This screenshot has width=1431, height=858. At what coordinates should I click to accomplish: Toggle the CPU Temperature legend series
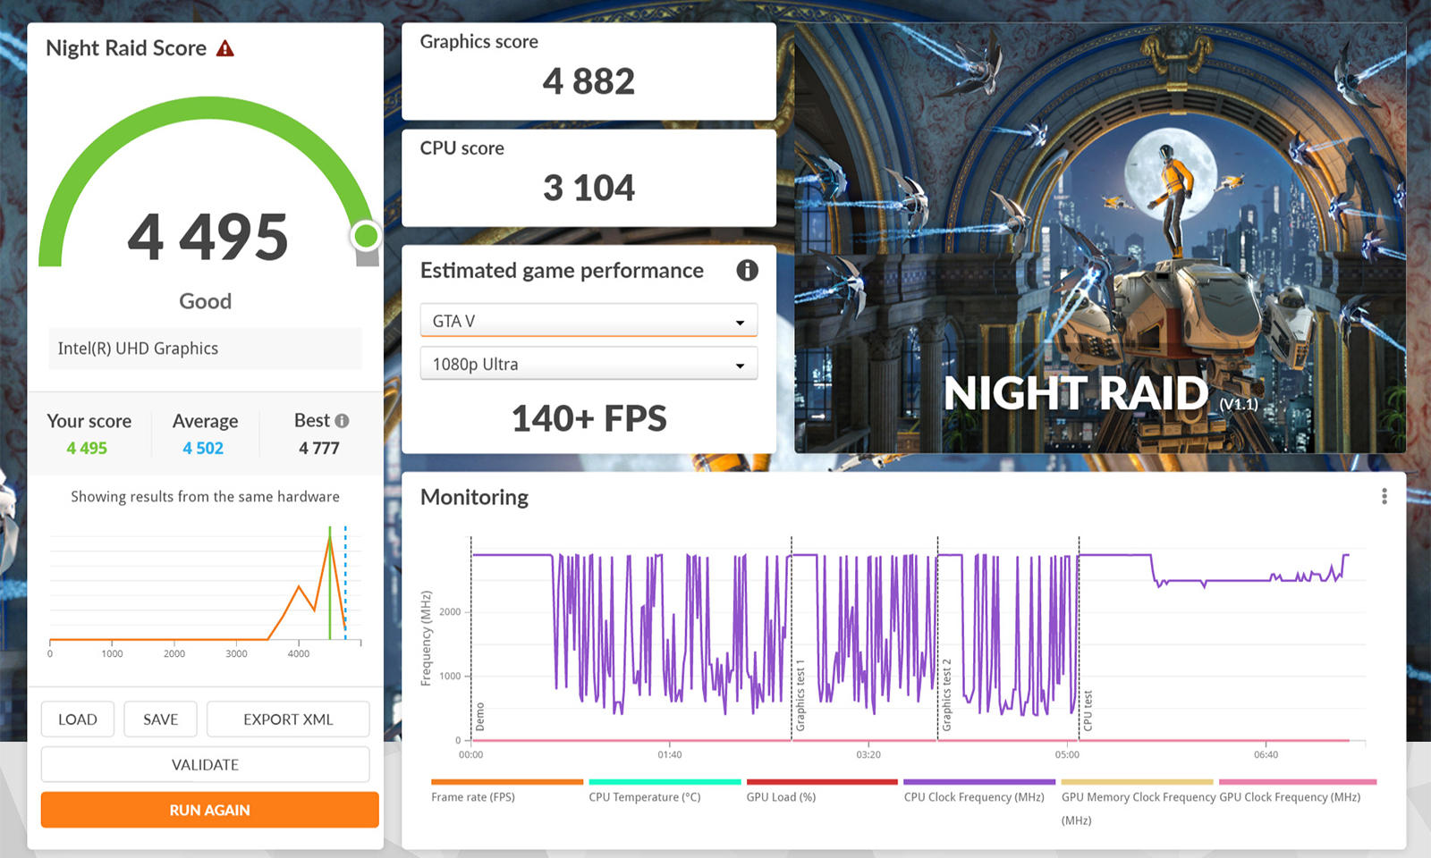tap(644, 797)
